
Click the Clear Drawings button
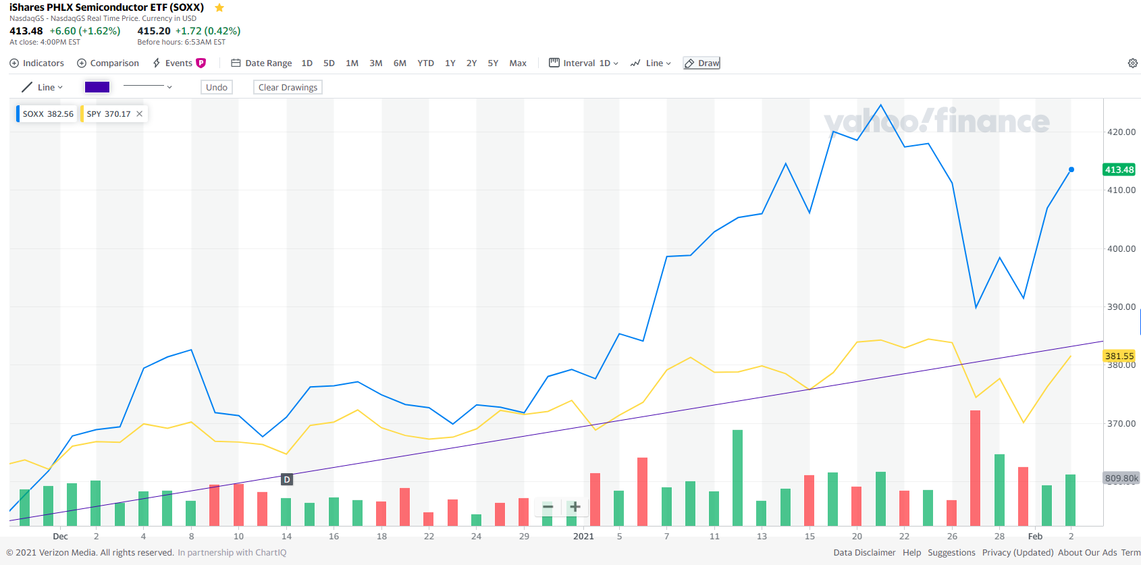coord(288,87)
